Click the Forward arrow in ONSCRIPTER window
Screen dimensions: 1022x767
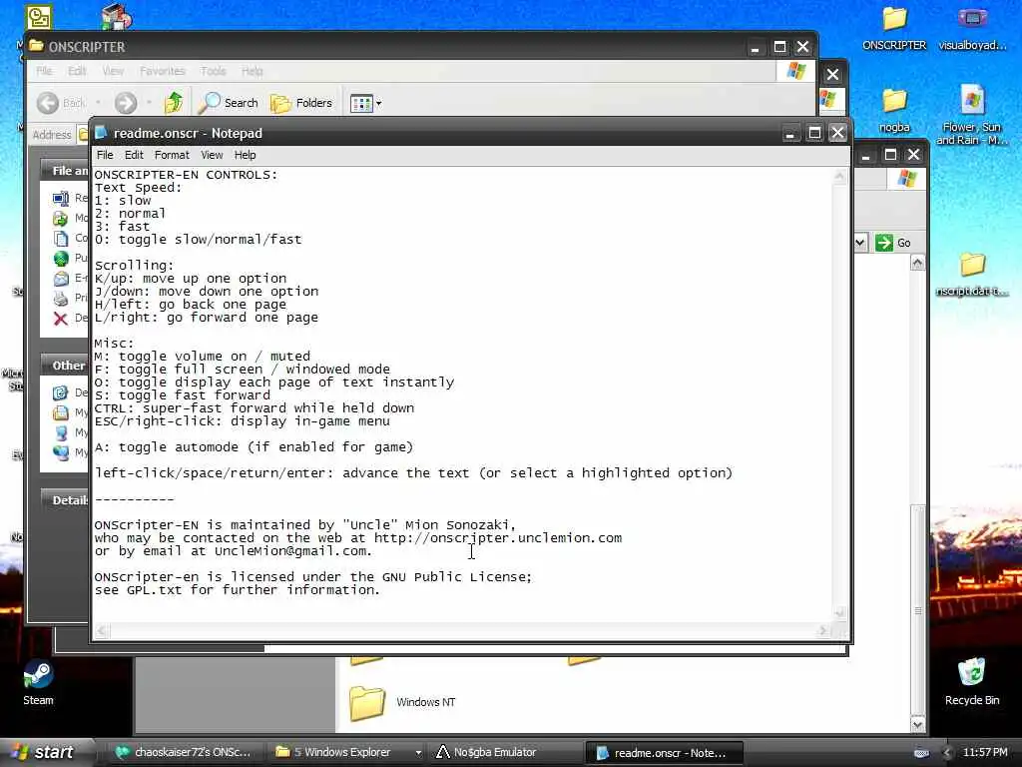point(126,103)
